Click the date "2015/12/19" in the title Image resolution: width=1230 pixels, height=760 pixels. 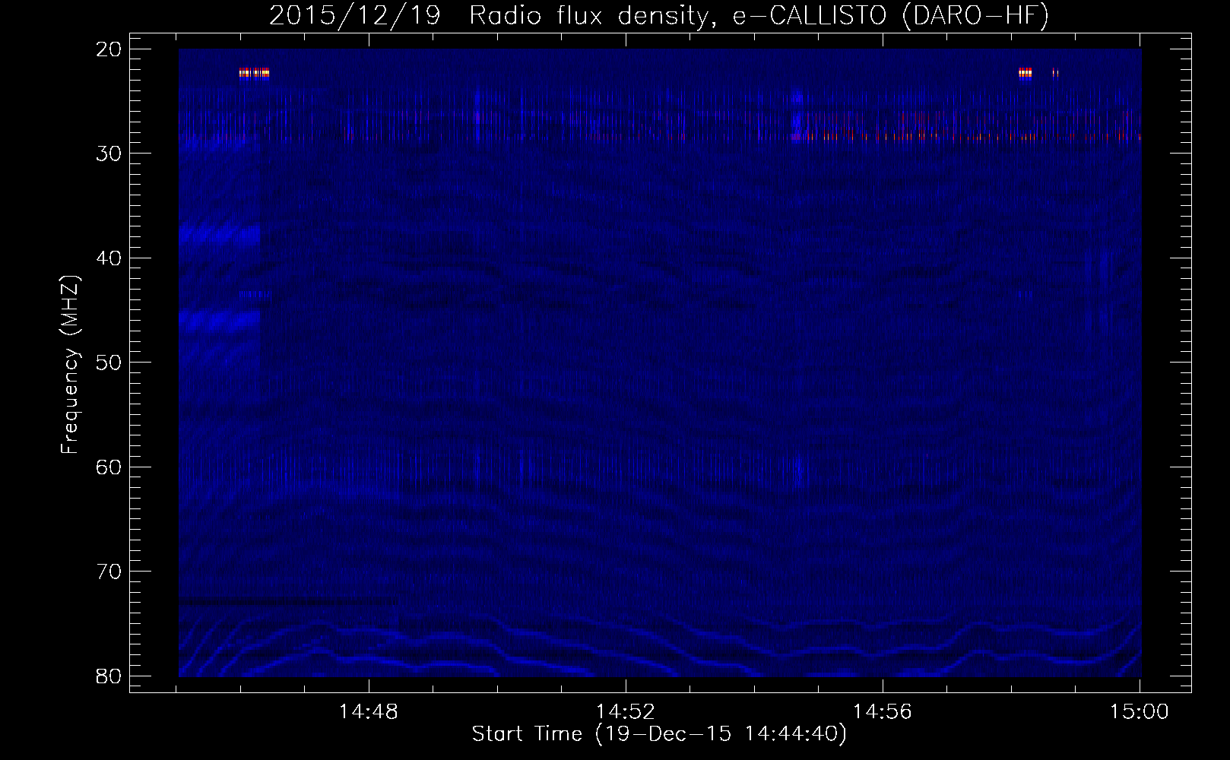click(355, 16)
